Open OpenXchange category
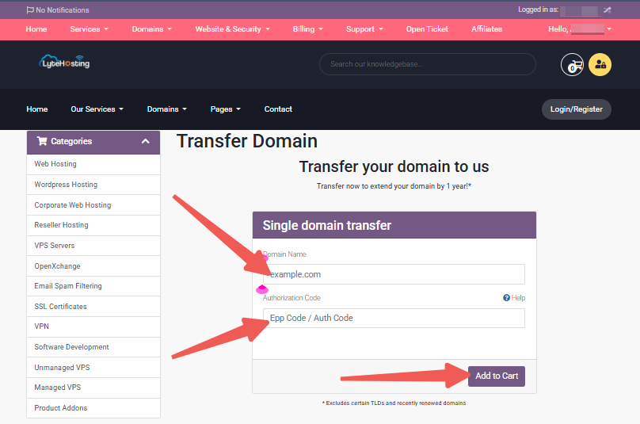This screenshot has height=424, width=640. click(93, 266)
